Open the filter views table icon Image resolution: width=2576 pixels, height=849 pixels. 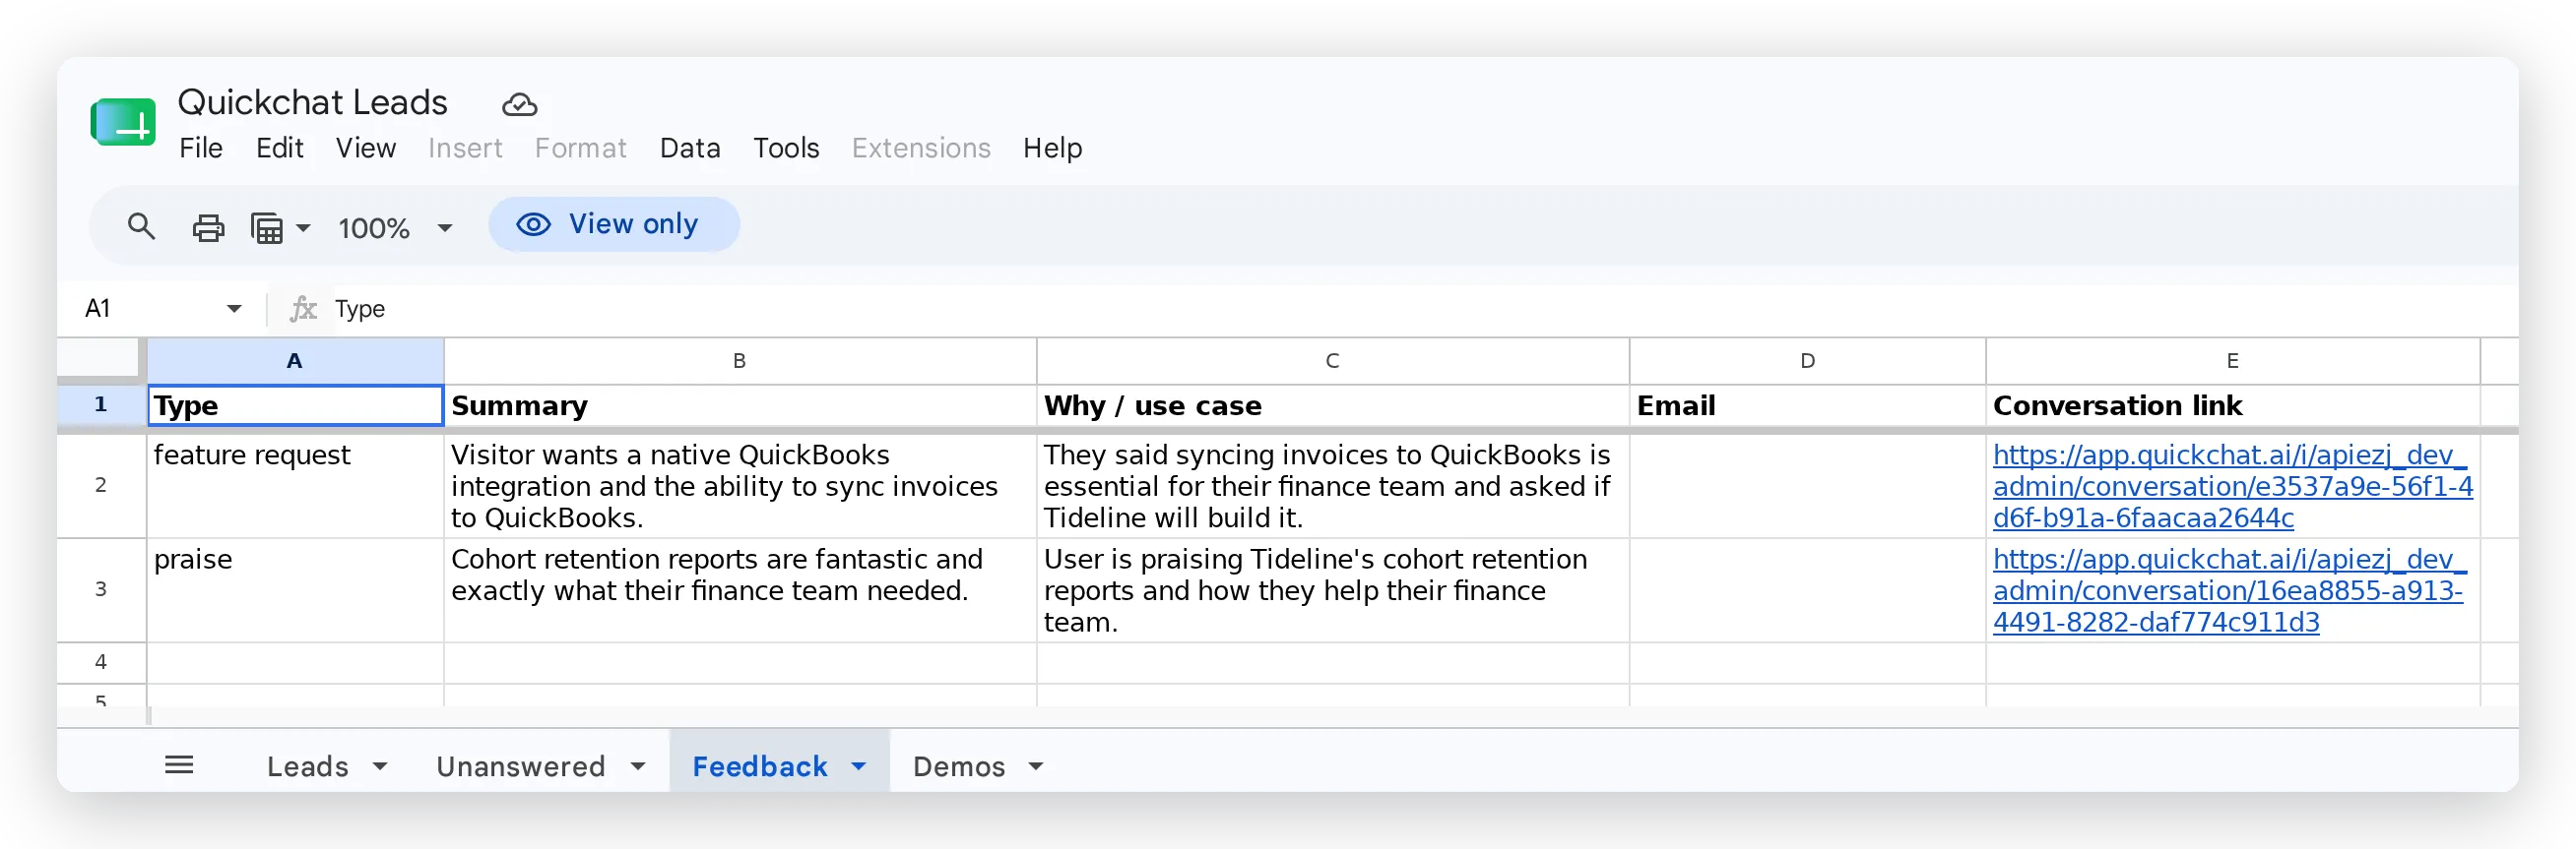[267, 227]
